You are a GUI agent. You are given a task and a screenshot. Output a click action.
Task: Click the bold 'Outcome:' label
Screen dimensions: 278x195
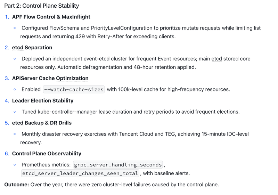17,185
